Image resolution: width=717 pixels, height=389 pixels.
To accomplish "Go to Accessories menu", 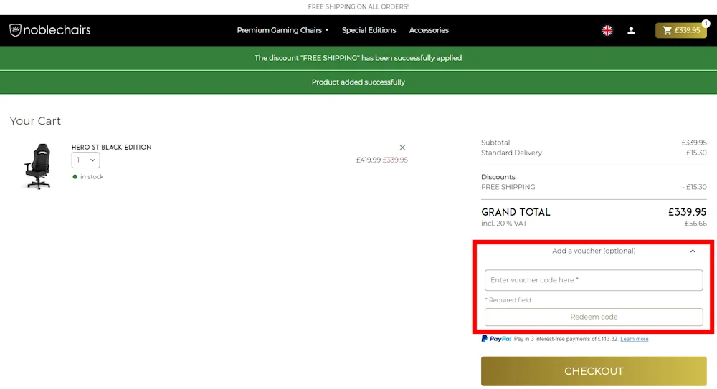I will pyautogui.click(x=429, y=30).
